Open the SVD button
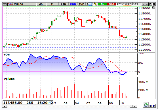This screenshot has width=158, height=110. (81, 4)
